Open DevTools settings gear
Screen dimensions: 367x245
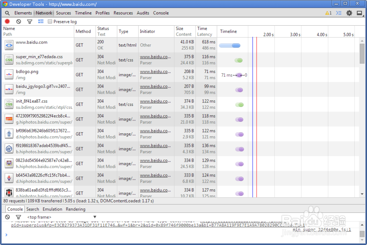[349, 13]
